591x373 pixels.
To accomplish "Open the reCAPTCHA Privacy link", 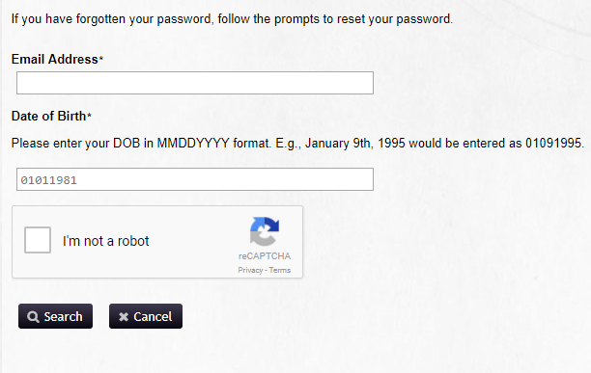I will (250, 270).
